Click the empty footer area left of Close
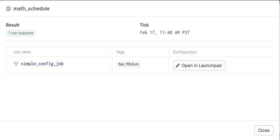280x140 pixels. 125,130
